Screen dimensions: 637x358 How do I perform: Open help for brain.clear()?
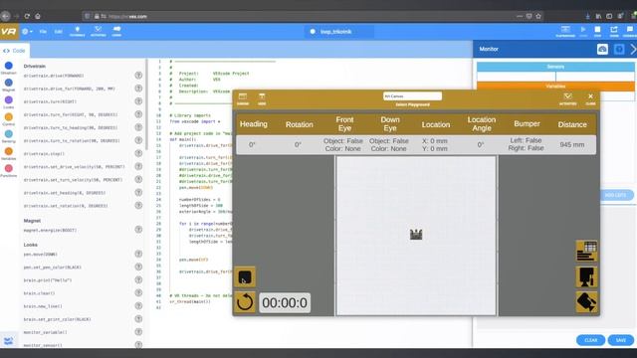pyautogui.click(x=138, y=292)
